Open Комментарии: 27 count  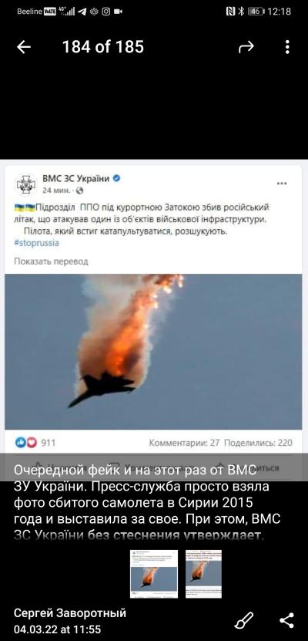184,443
